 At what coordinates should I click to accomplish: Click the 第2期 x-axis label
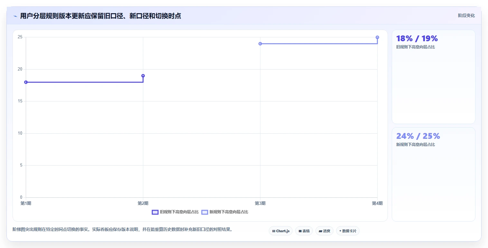(x=143, y=203)
